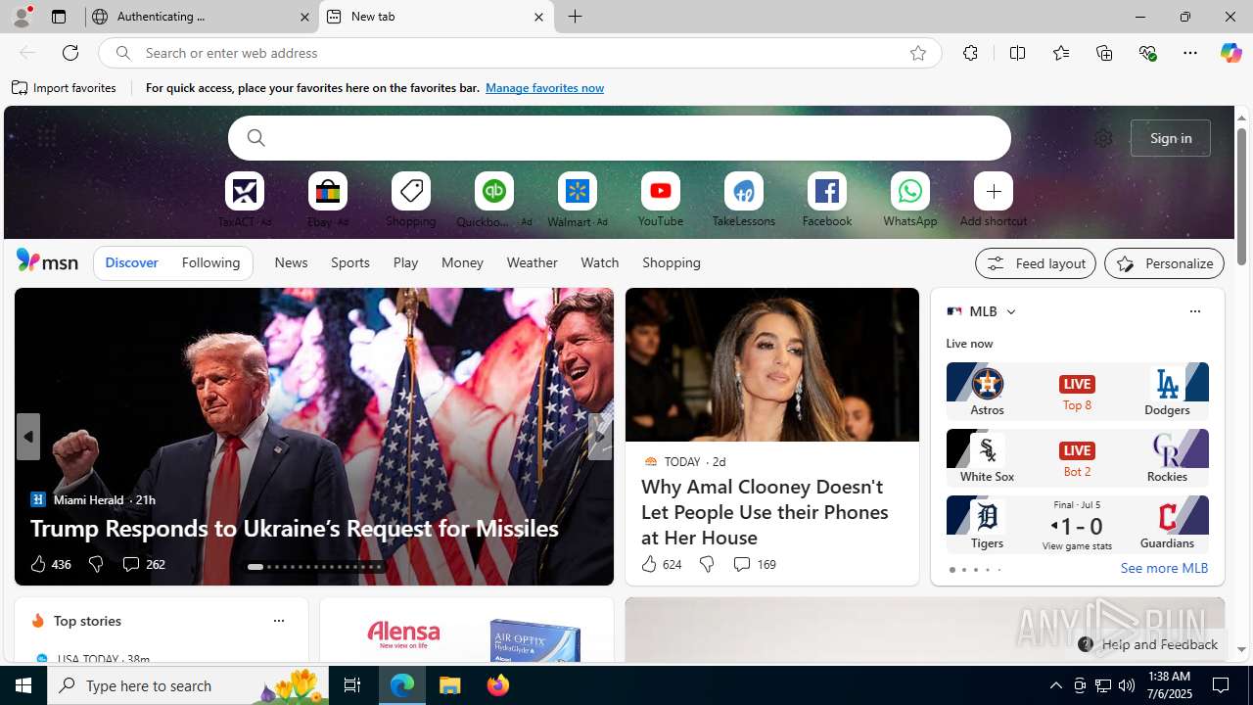Add this page to favorites star
This screenshot has height=705, width=1253.
coord(917,53)
